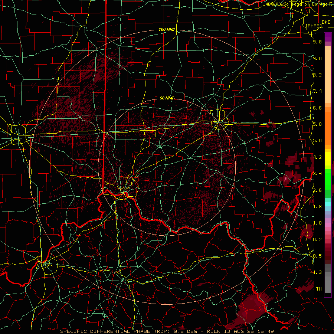Click the peach segment of the color bar
The height and width of the screenshot is (334, 334).
[328, 76]
